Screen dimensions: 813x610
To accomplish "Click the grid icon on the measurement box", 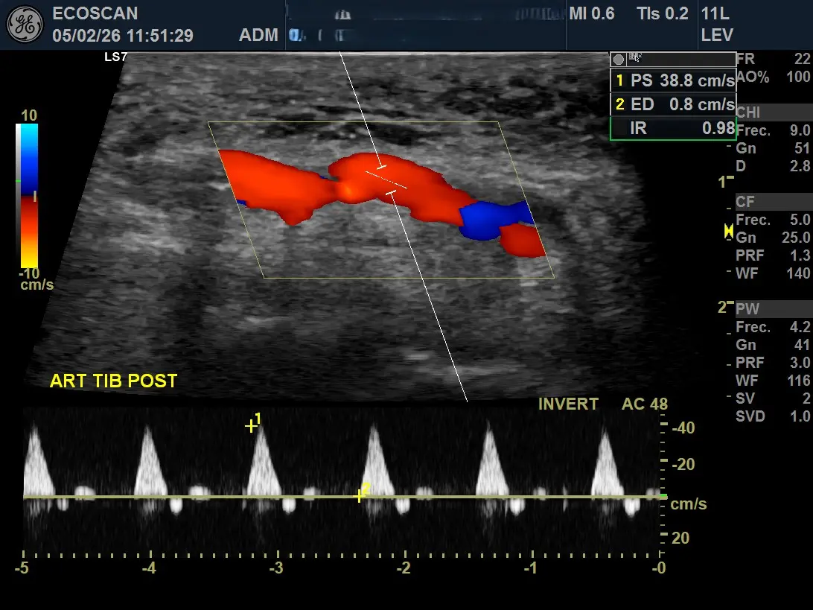I will [x=635, y=57].
